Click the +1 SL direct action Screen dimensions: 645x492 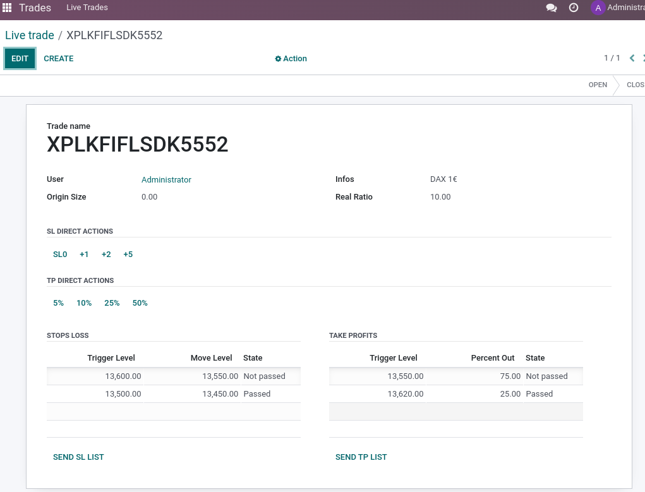click(x=84, y=255)
